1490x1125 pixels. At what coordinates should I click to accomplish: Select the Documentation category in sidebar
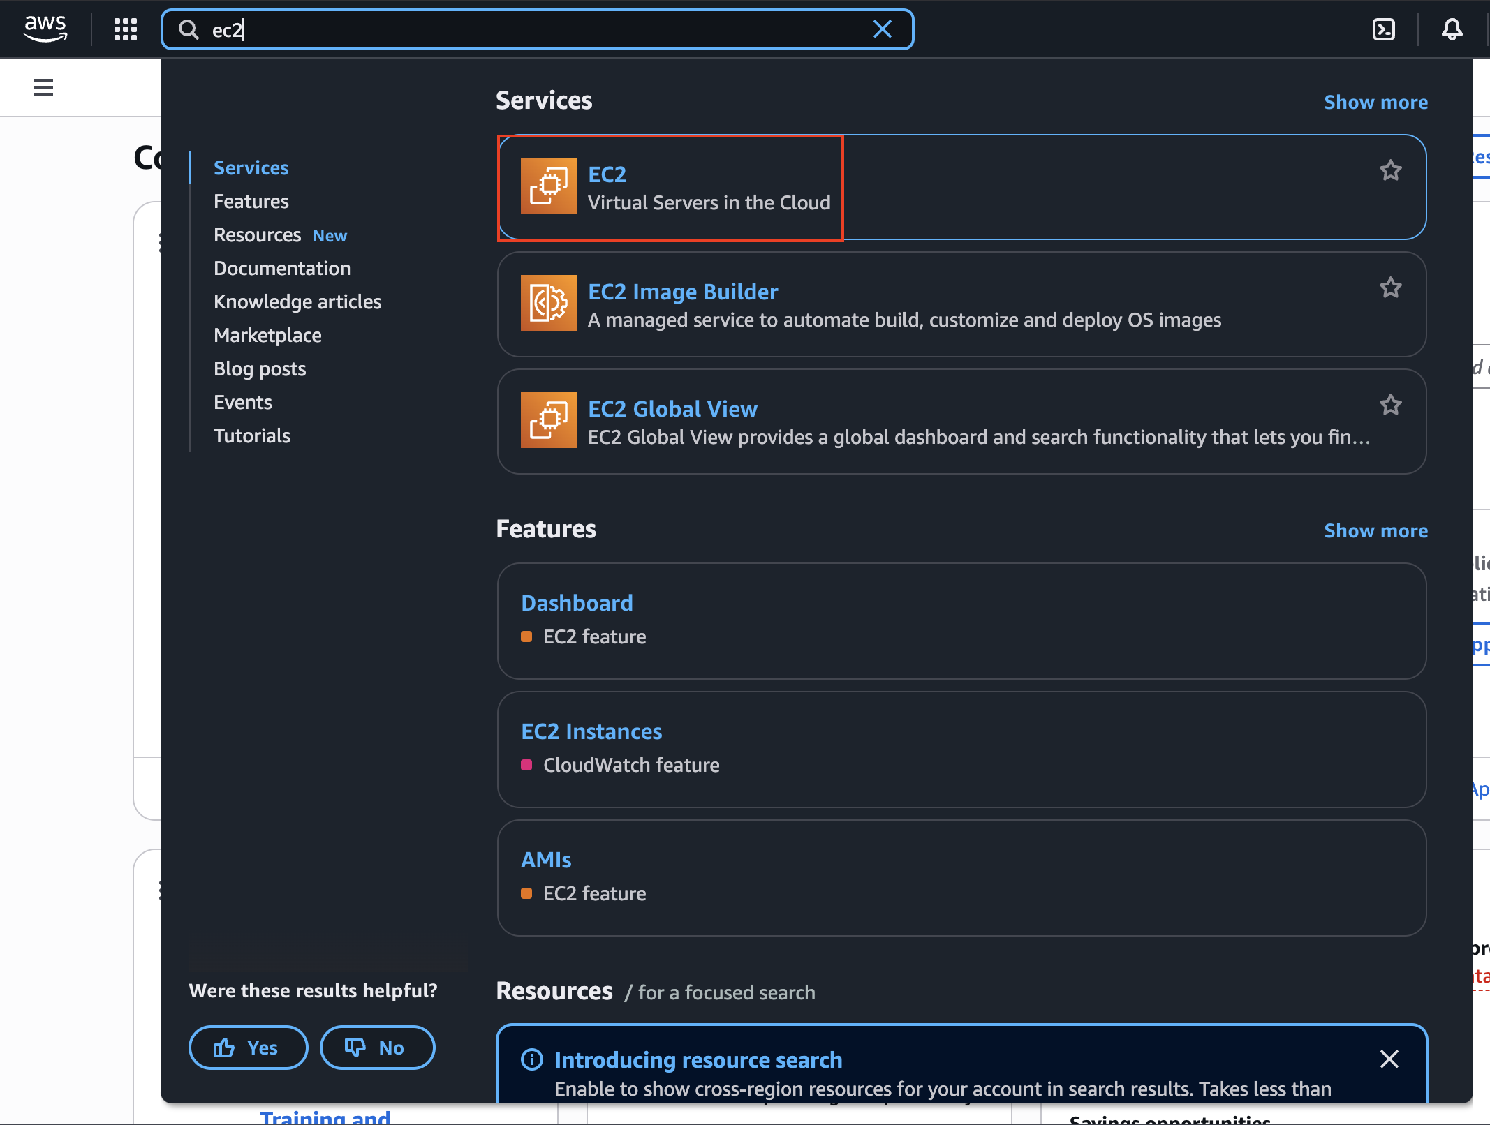(281, 268)
